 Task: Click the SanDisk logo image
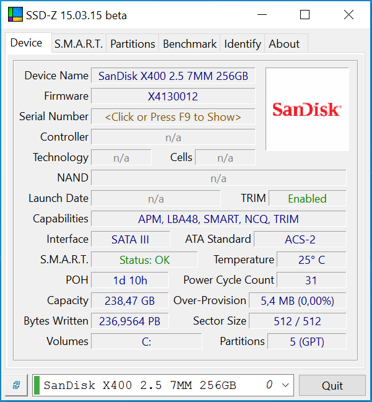[x=307, y=109]
